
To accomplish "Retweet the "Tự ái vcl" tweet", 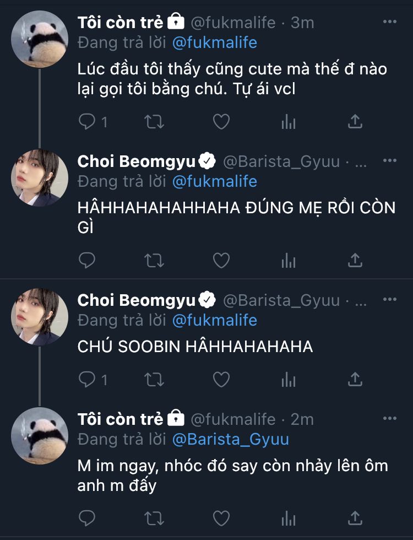I will 154,122.
